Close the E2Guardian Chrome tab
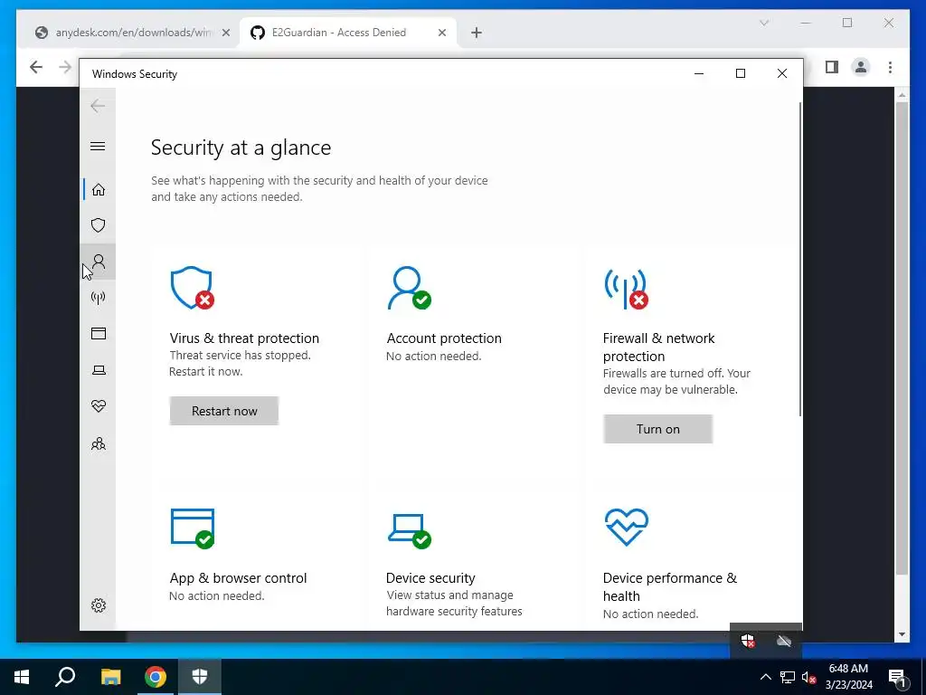Viewport: 926px width, 695px height. pos(441,33)
